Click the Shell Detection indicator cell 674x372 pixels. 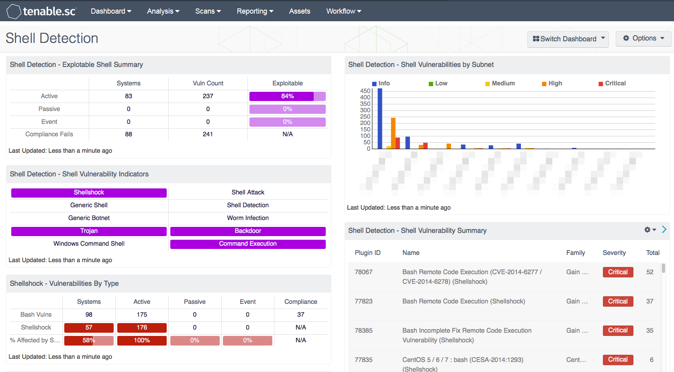click(248, 205)
